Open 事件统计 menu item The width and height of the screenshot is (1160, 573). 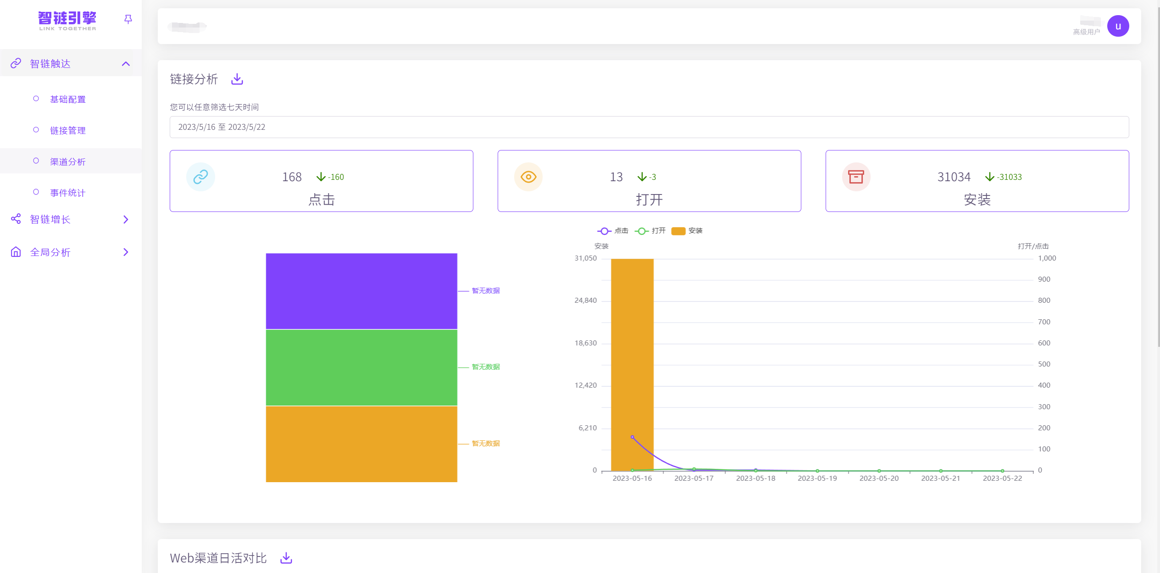(x=68, y=193)
